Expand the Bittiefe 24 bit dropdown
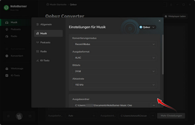The image size is (195, 125). [x=114, y=71]
